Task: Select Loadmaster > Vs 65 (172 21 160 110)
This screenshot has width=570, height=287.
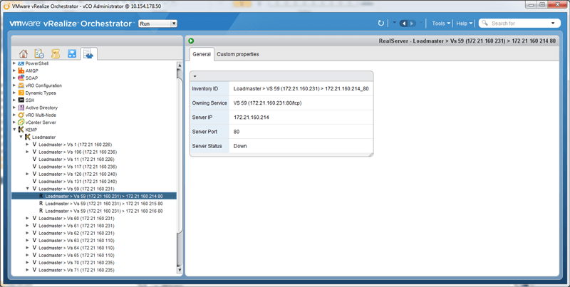Action: pos(76,255)
